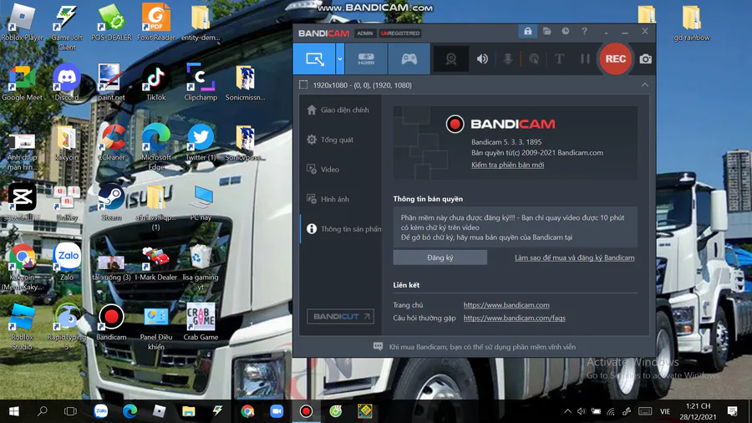Open screen recording mode dropdown arrow
This screenshot has width=752, height=423.
(339, 59)
